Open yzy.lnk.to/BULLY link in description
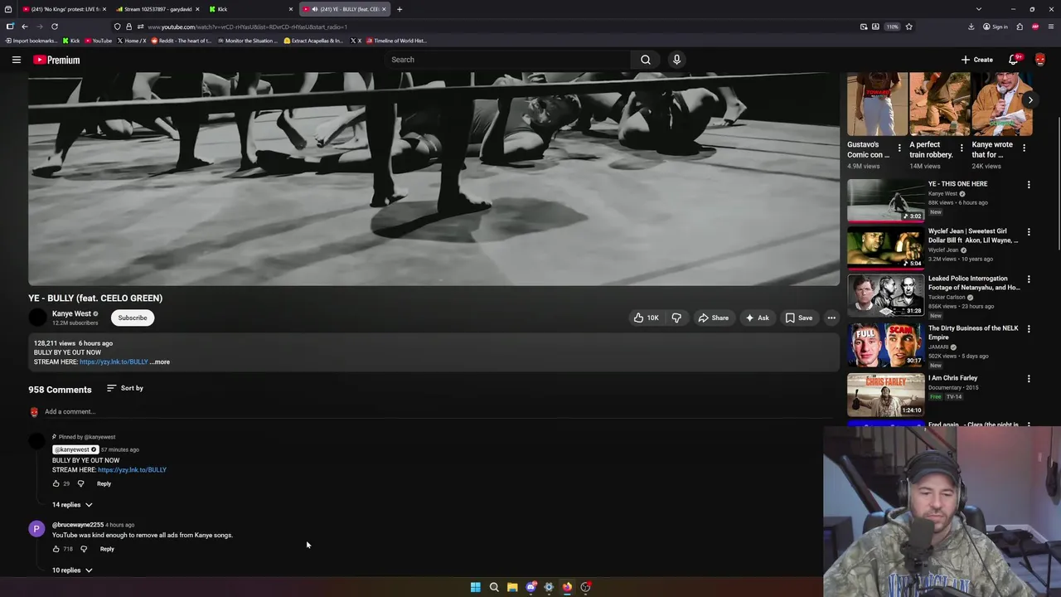This screenshot has width=1061, height=597. 114,362
